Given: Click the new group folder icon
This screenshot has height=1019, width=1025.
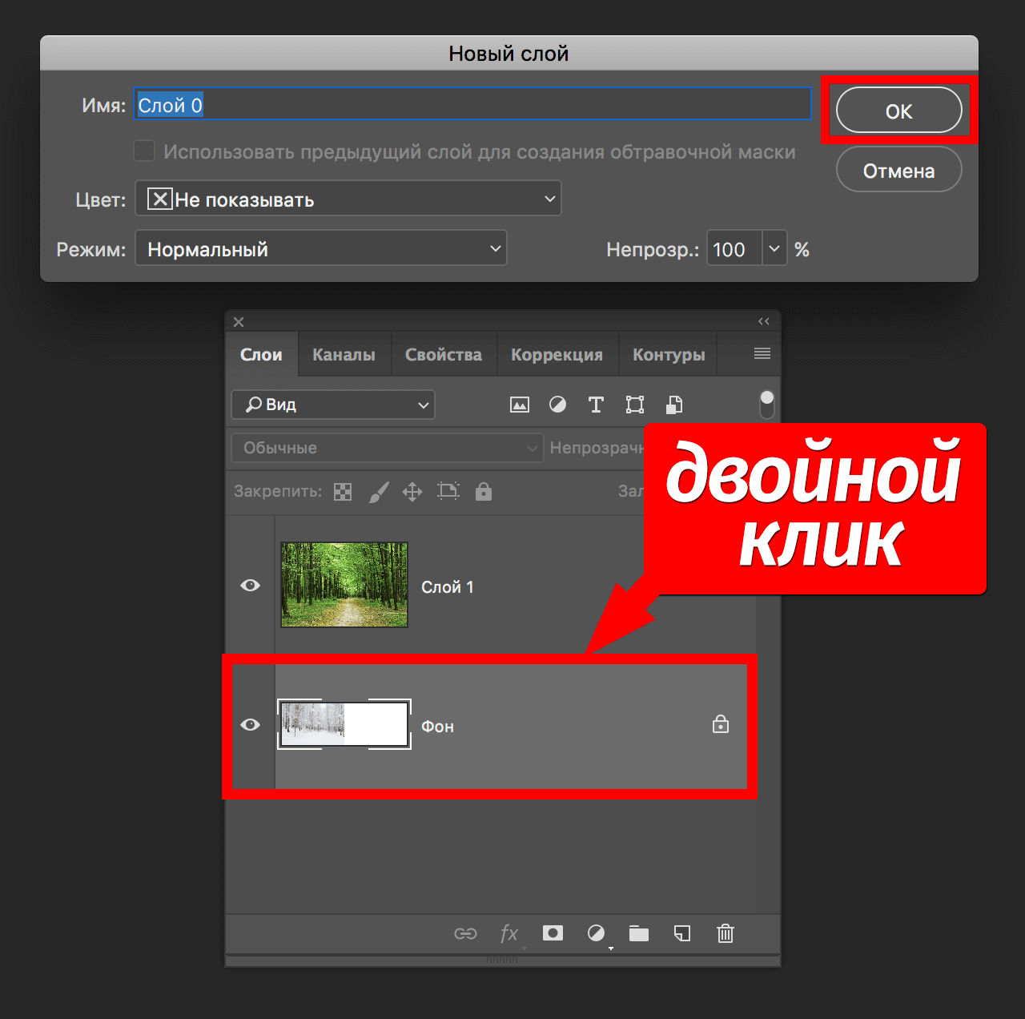Looking at the screenshot, I should click(x=639, y=933).
